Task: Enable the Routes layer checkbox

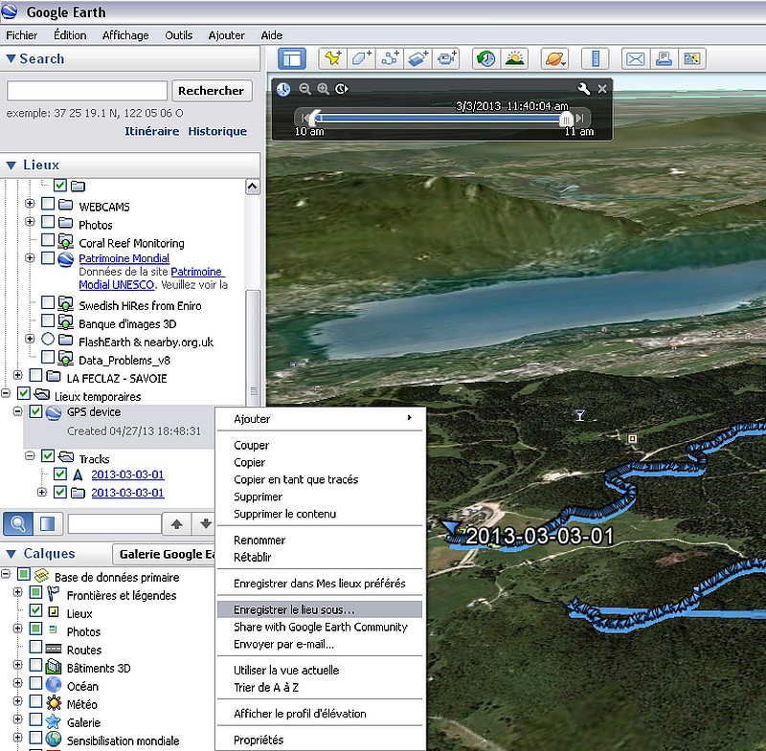Action: click(x=35, y=647)
